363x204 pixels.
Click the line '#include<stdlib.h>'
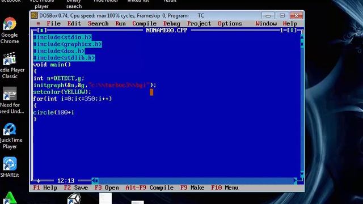(x=64, y=58)
